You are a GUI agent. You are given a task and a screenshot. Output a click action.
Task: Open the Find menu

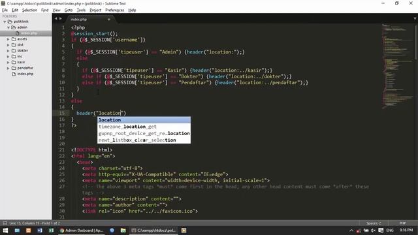[45, 10]
